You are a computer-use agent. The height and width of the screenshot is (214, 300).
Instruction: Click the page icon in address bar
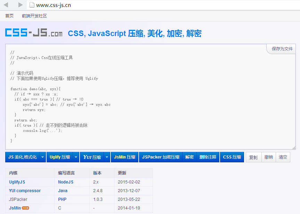[x=32, y=5]
